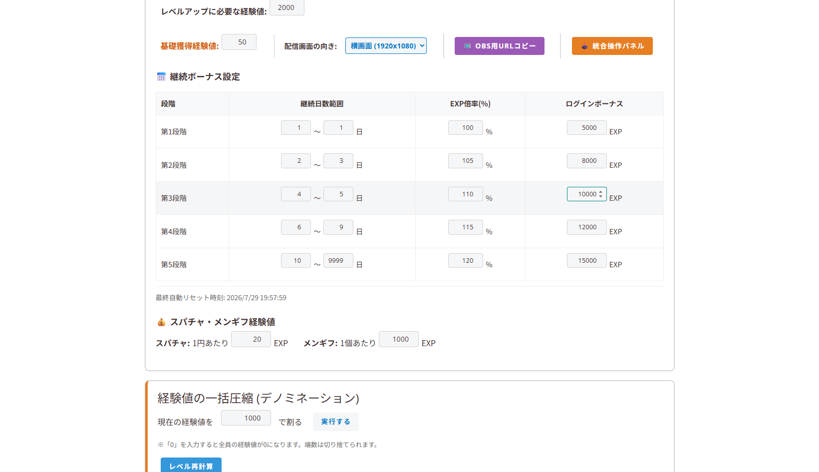819x472 pixels.
Task: Click the 最終自動リセット時刻 timestamp text
Action: (221, 298)
